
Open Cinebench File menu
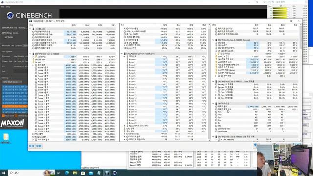[x=2, y=7]
